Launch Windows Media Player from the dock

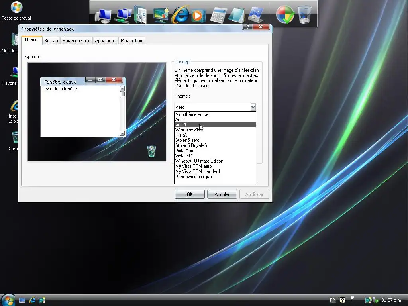click(198, 16)
